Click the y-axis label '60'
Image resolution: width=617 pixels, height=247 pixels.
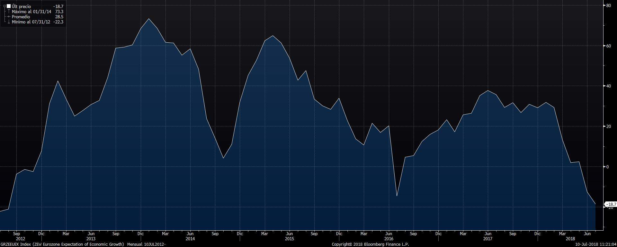(x=608, y=46)
